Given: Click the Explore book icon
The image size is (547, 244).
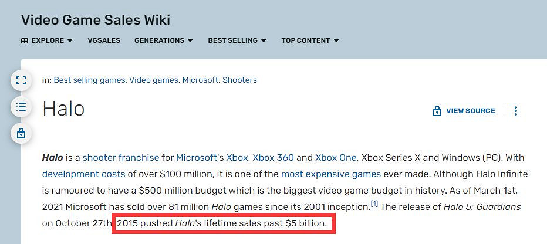Looking at the screenshot, I should [25, 40].
